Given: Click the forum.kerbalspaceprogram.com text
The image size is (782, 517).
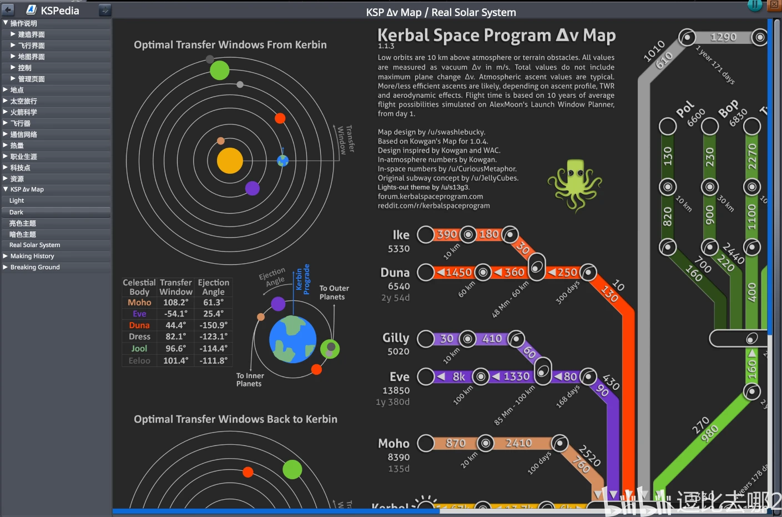Looking at the screenshot, I should [431, 197].
